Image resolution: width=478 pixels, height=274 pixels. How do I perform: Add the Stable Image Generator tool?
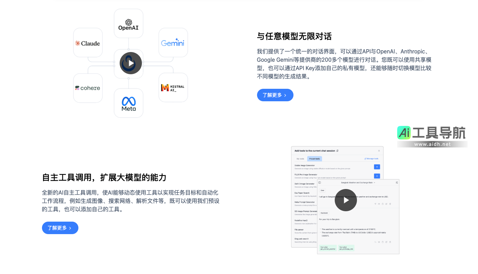[x=377, y=167]
